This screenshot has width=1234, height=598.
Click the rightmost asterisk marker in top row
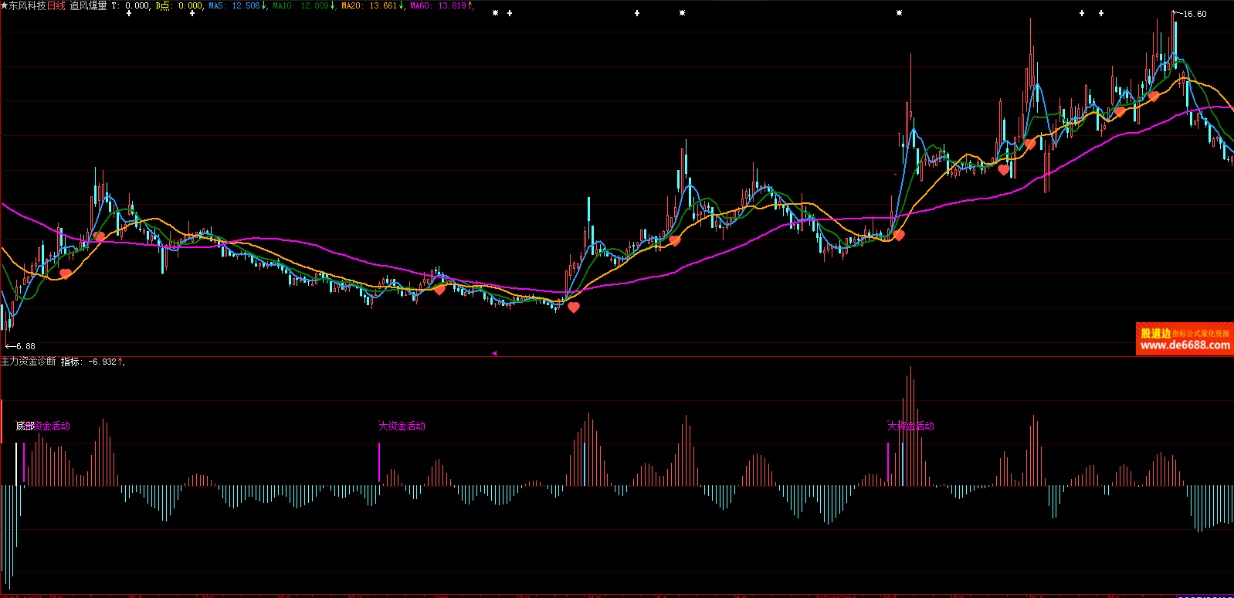click(x=899, y=13)
